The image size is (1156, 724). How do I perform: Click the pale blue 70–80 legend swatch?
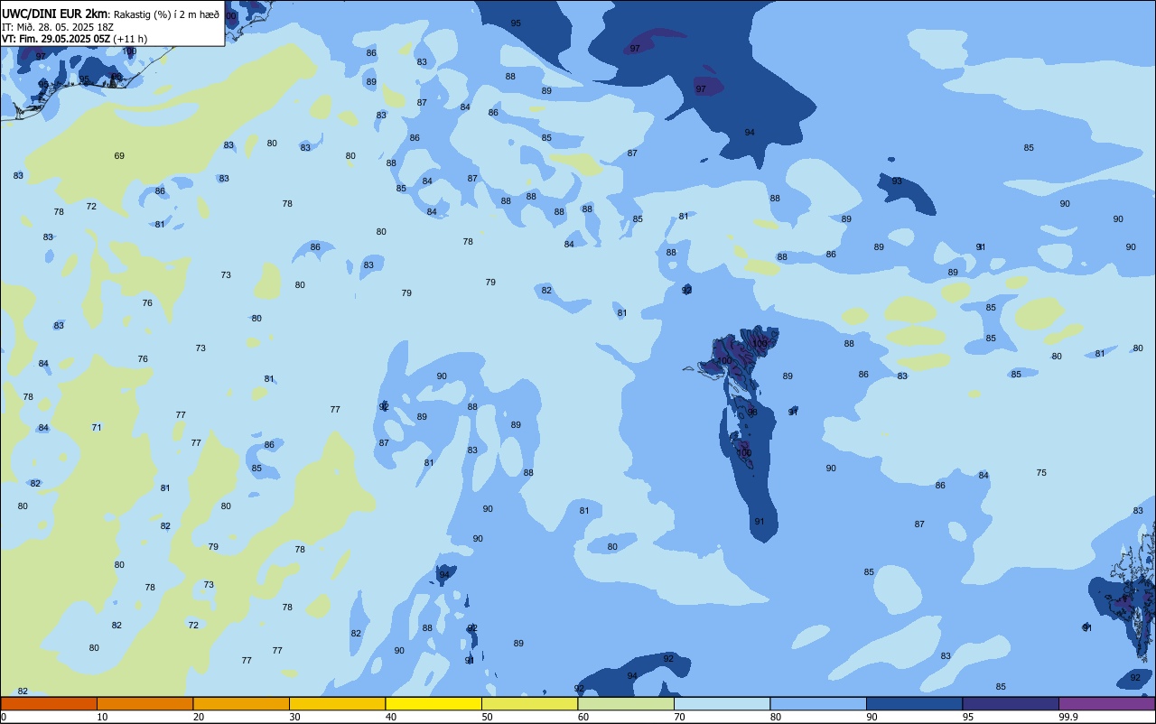pyautogui.click(x=722, y=703)
